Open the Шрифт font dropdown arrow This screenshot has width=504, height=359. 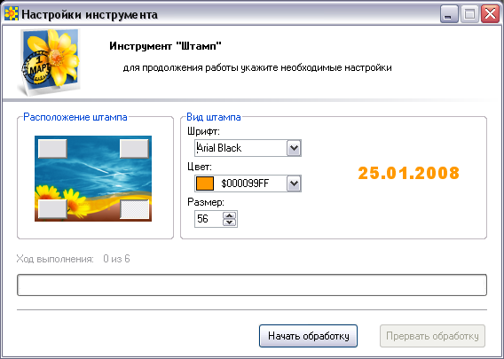point(294,148)
